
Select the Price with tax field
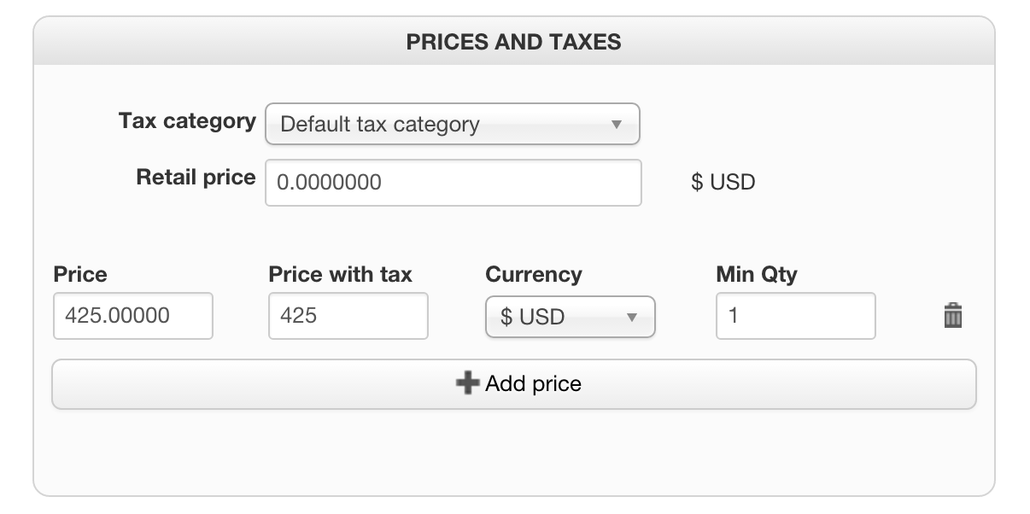pos(348,316)
